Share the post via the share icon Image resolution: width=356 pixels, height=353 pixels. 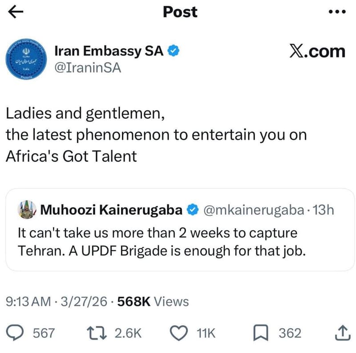tap(342, 332)
